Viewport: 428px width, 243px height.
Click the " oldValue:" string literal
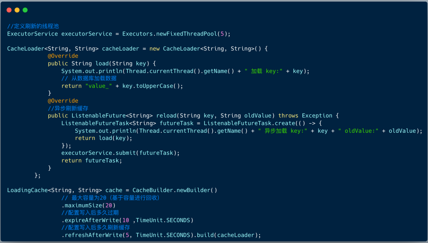click(358, 131)
